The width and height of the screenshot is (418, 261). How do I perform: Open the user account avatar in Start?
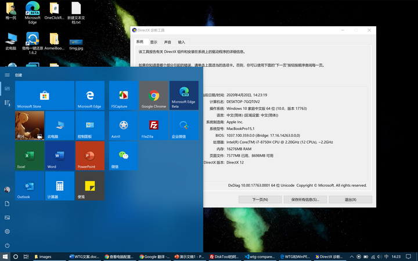point(7,190)
